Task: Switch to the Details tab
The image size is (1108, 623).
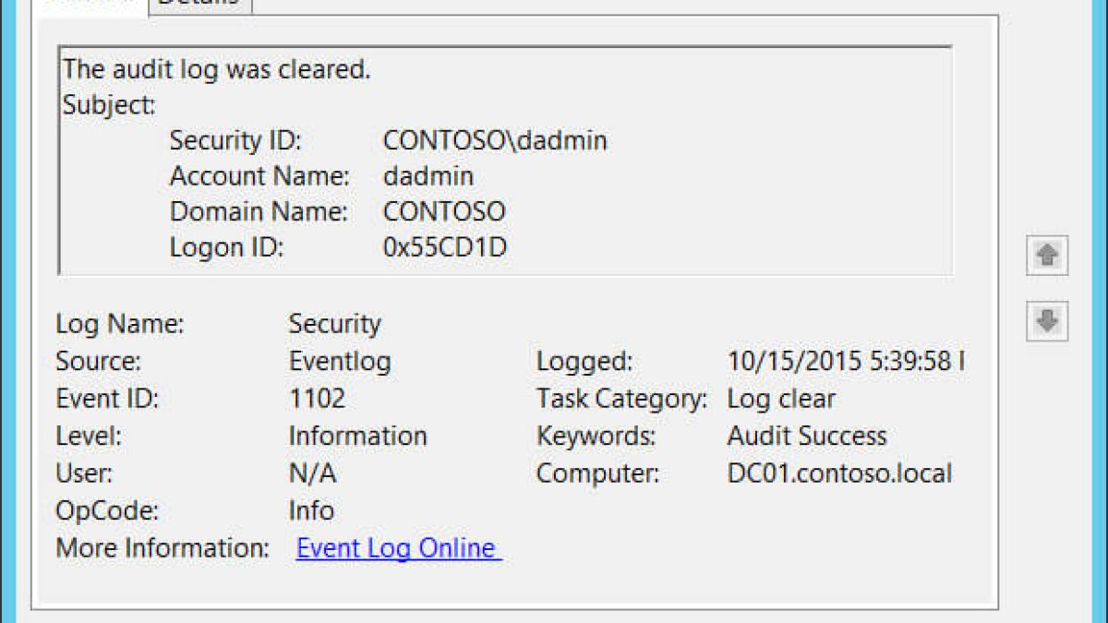Action: coord(199,5)
